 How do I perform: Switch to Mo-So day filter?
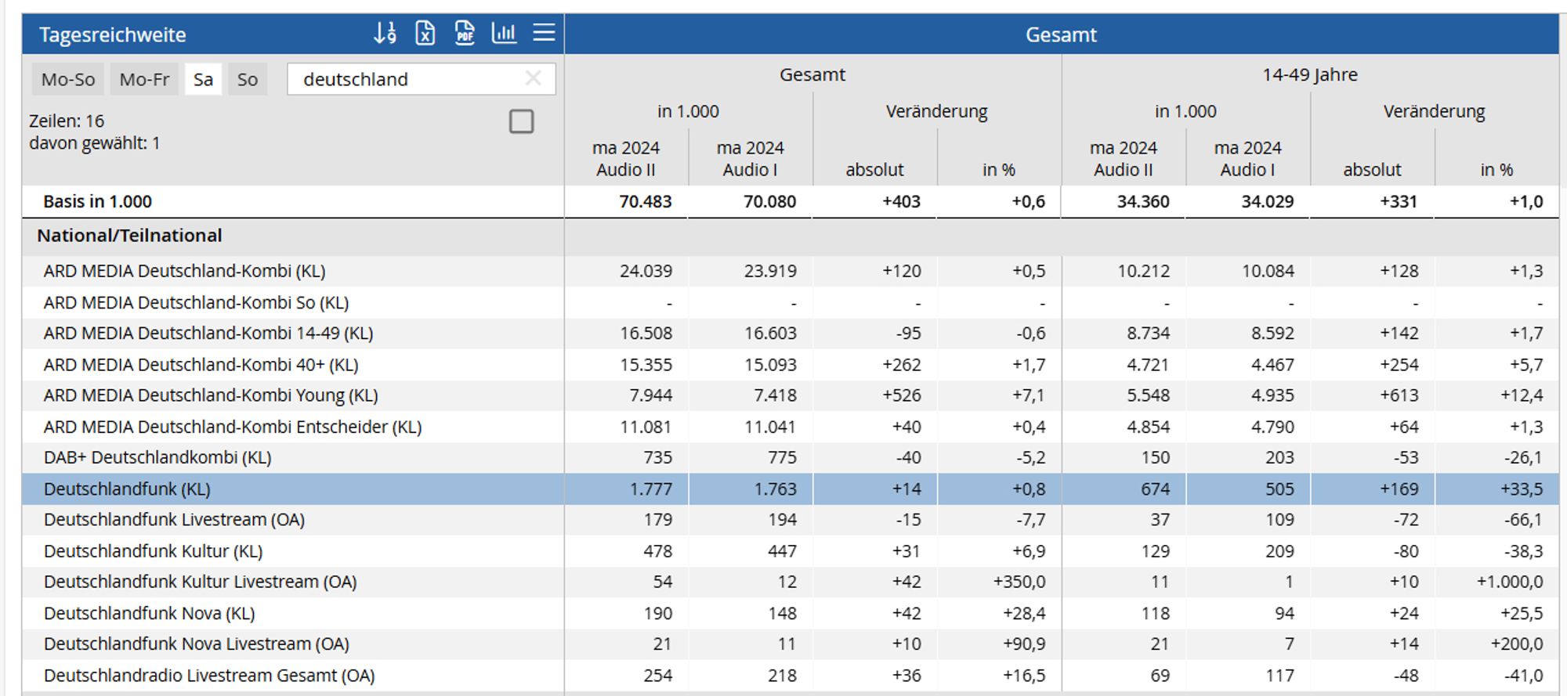(x=68, y=79)
